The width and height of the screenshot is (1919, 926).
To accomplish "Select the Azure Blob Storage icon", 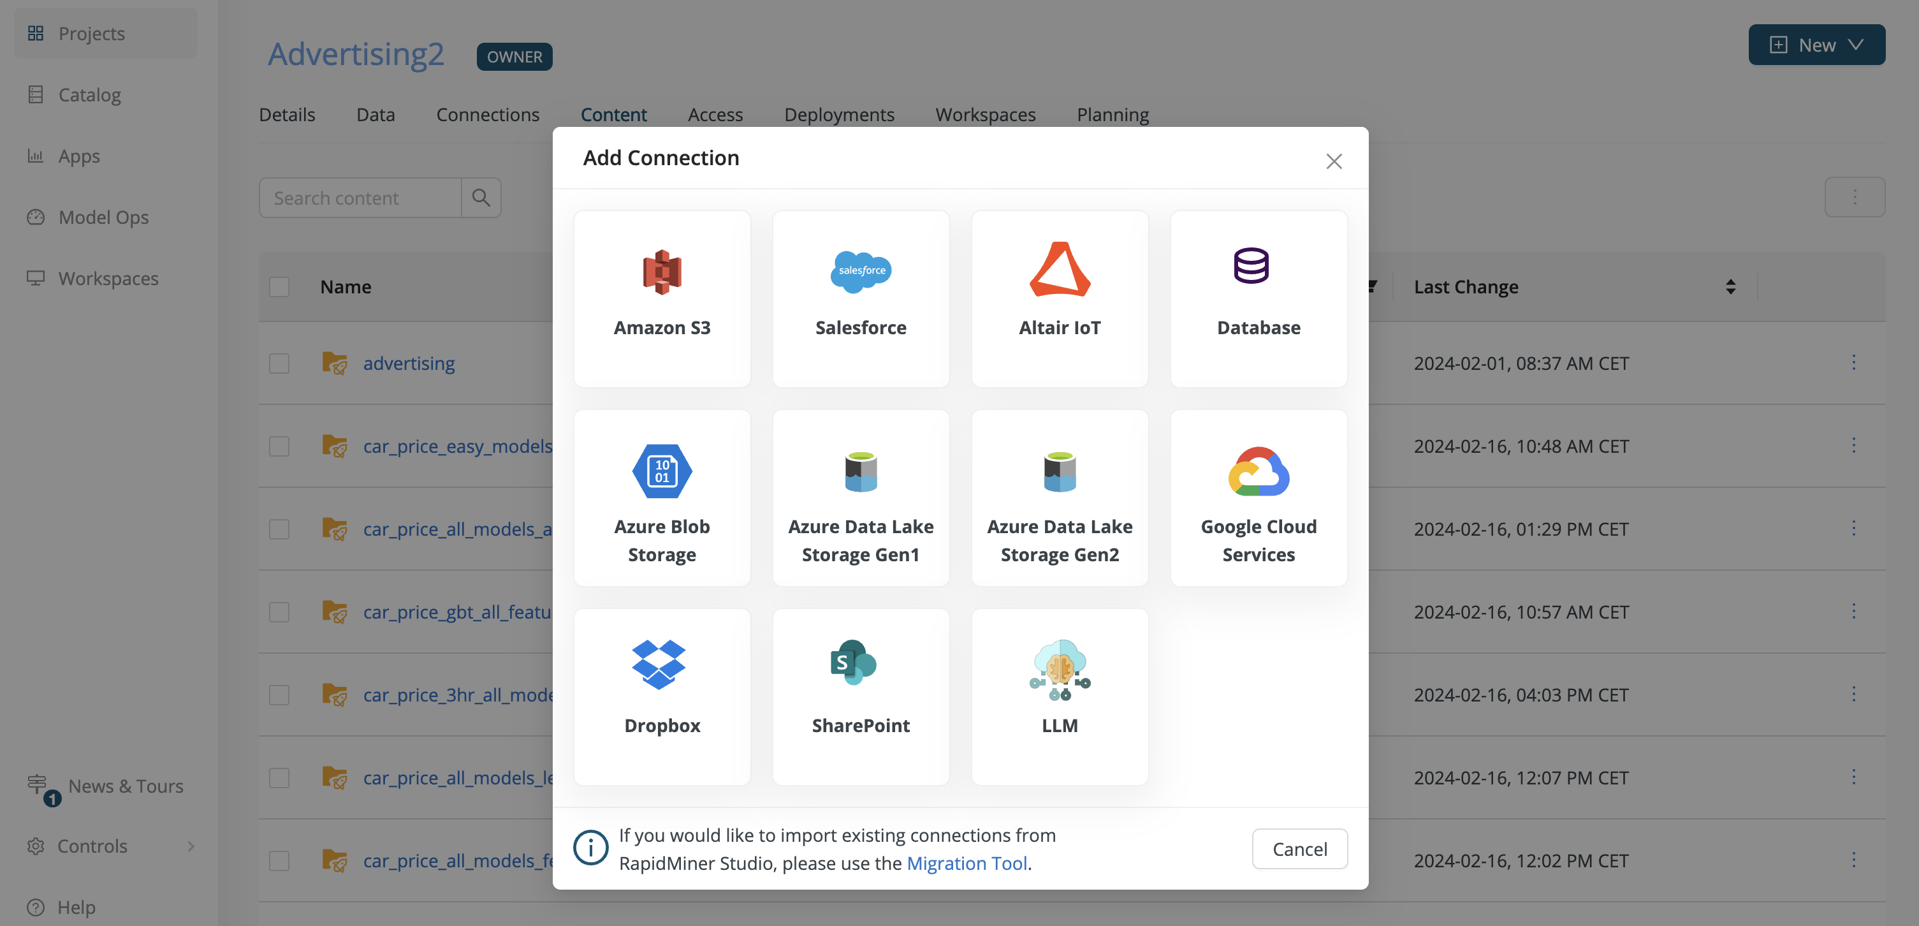I will (662, 471).
